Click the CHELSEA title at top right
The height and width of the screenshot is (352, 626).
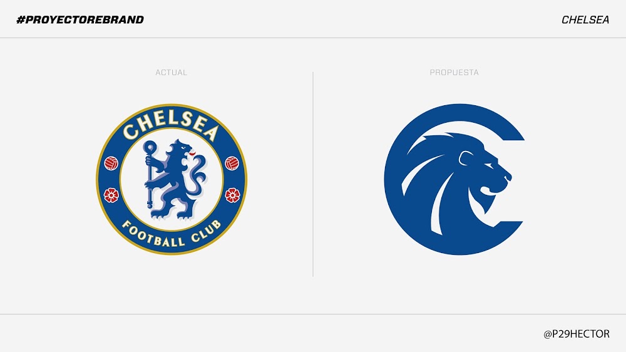tap(585, 19)
